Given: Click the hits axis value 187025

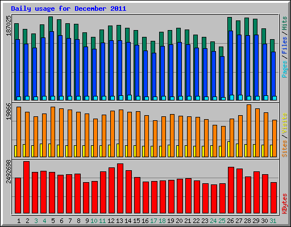Looking at the screenshot, I should coord(9,26).
